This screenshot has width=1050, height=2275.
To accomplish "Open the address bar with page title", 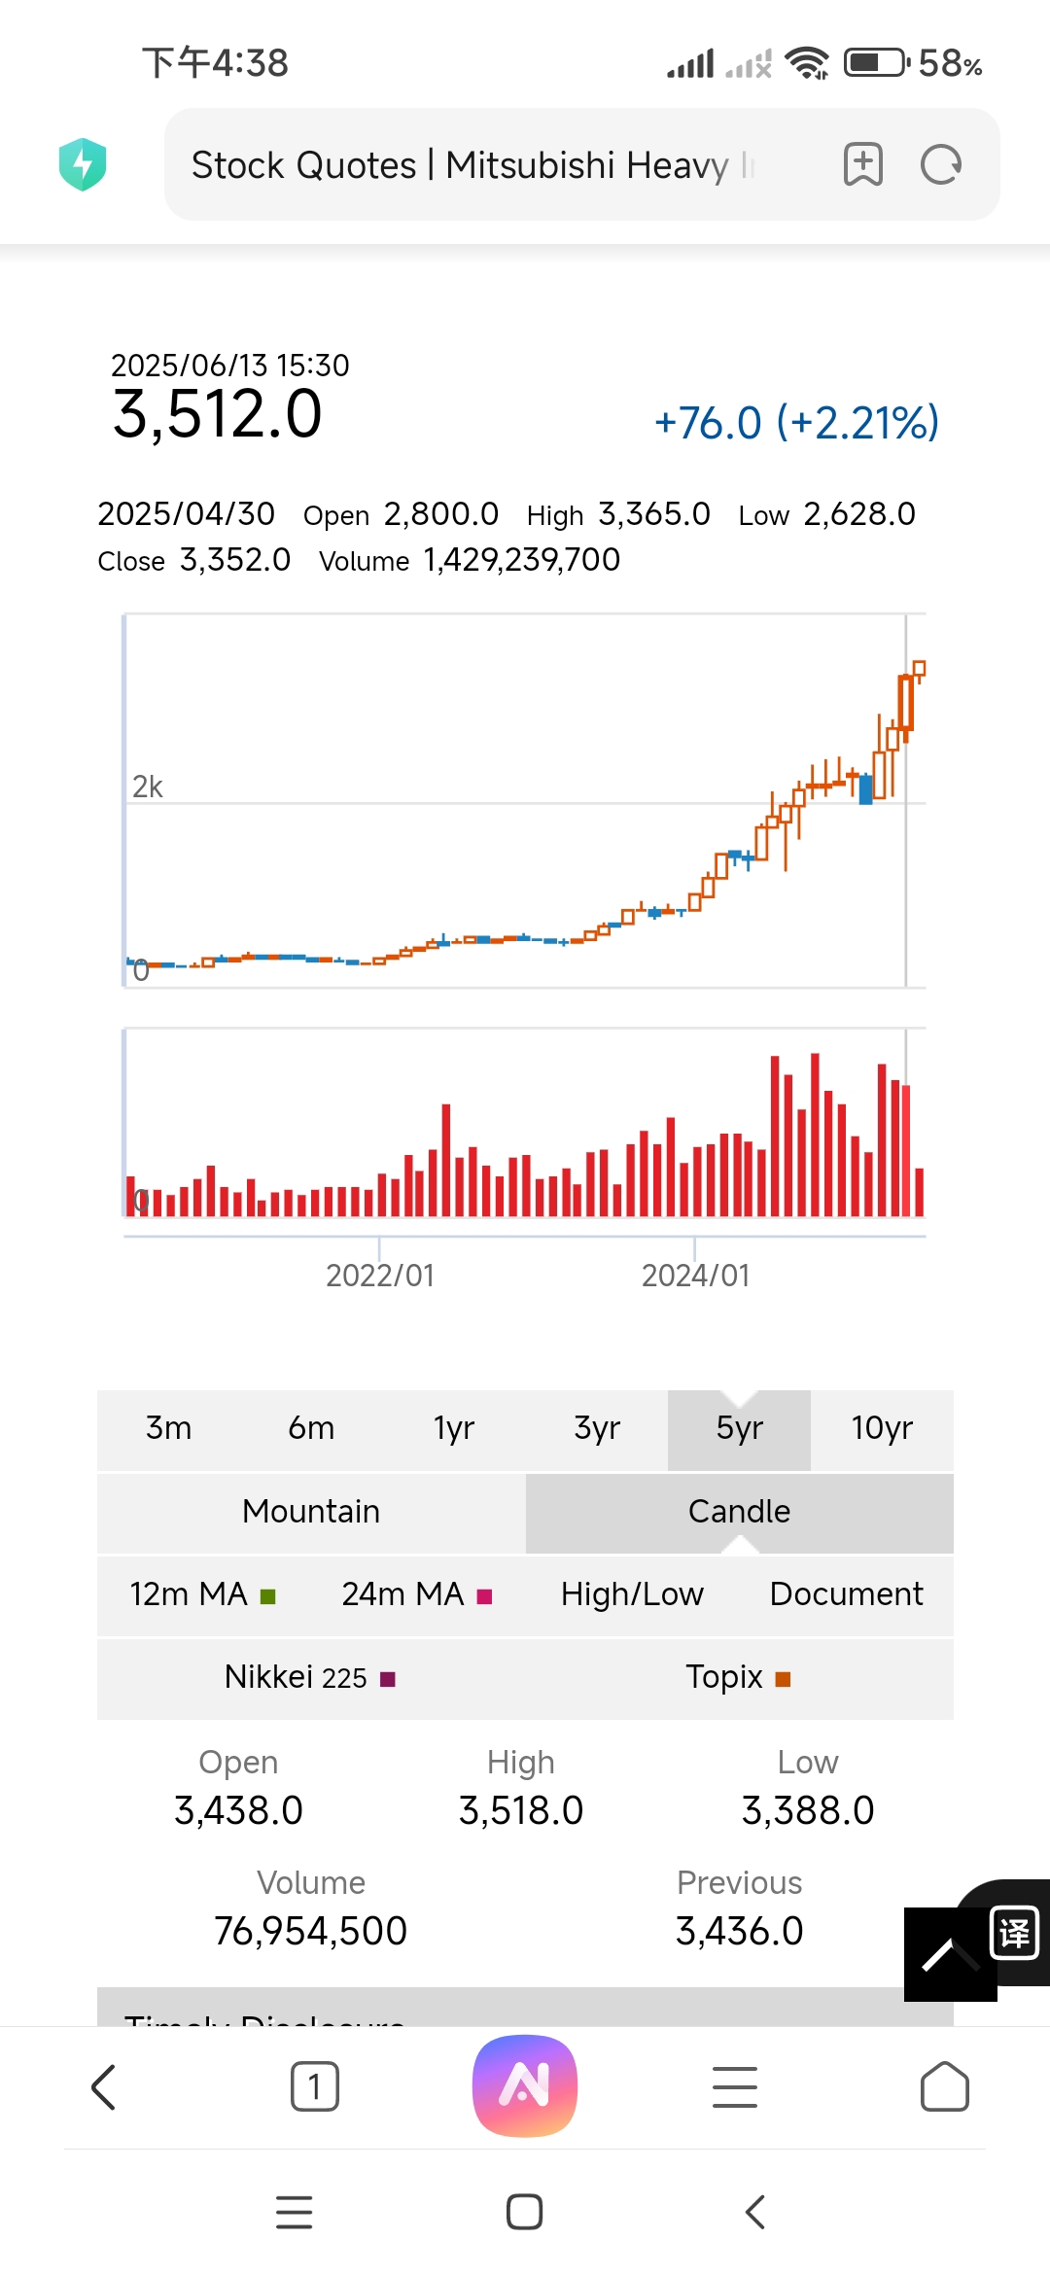I will 581,164.
